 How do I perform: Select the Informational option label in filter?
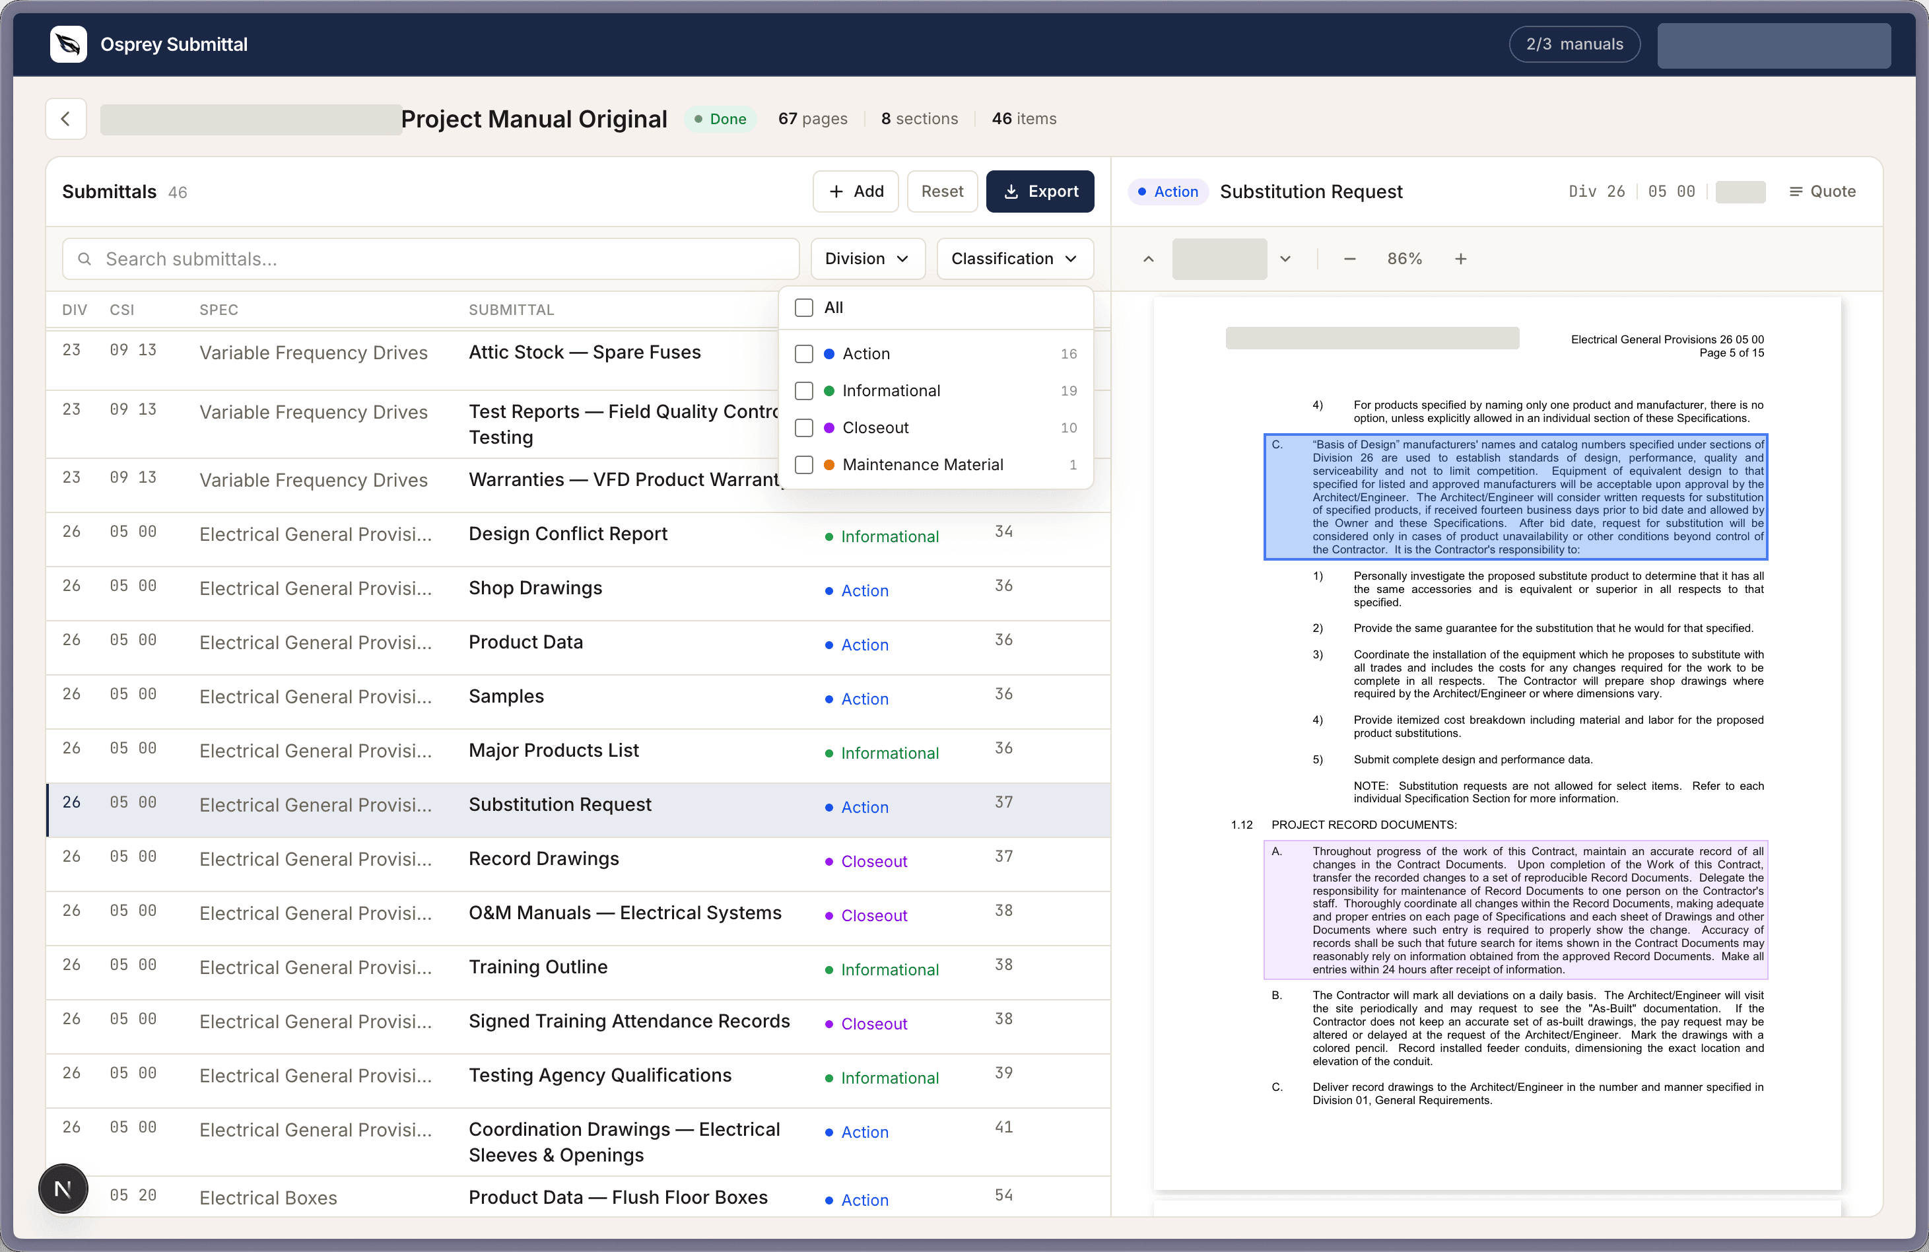tap(892, 391)
